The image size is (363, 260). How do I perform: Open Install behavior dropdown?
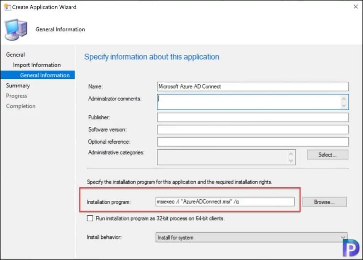point(251,238)
